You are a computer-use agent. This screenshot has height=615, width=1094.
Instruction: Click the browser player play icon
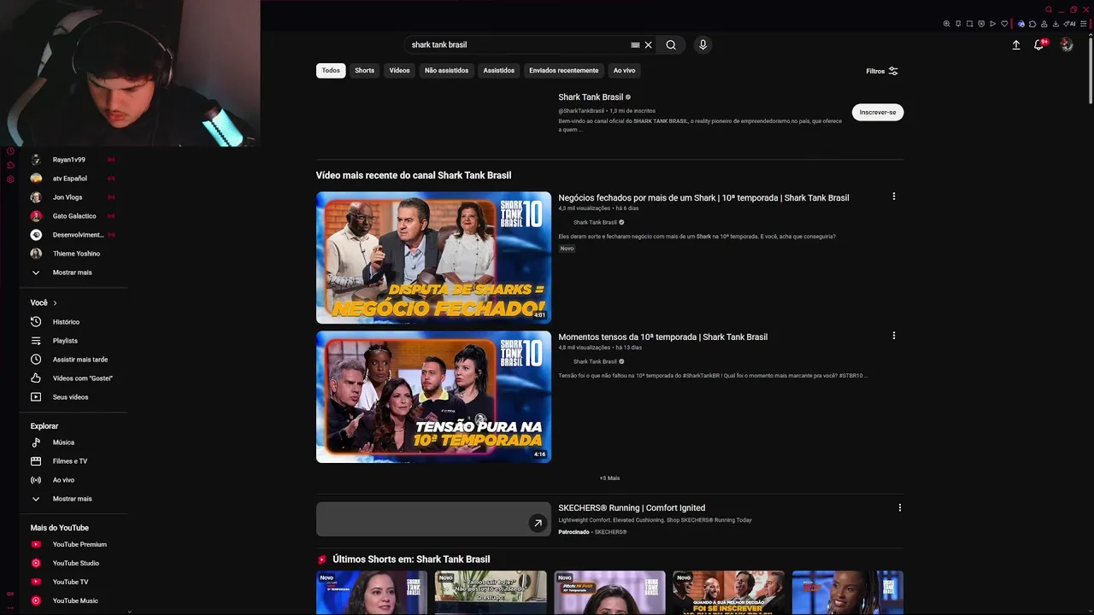pos(992,24)
